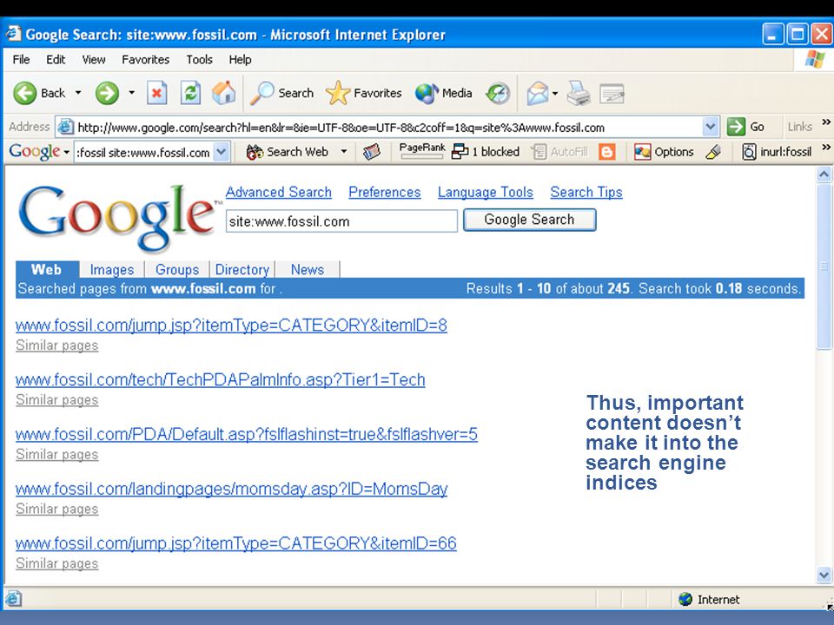The width and height of the screenshot is (834, 625).
Task: Click the Go button beside address bar
Action: pyautogui.click(x=745, y=127)
